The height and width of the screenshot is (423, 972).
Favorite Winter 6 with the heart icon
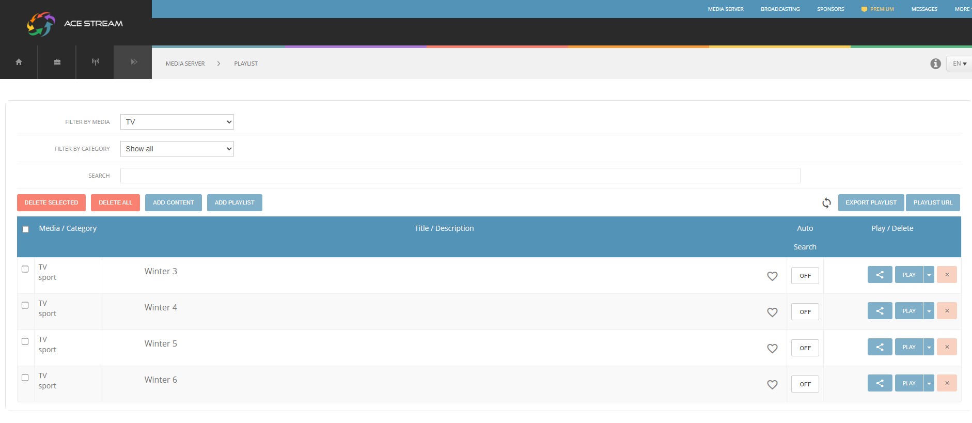pos(772,385)
